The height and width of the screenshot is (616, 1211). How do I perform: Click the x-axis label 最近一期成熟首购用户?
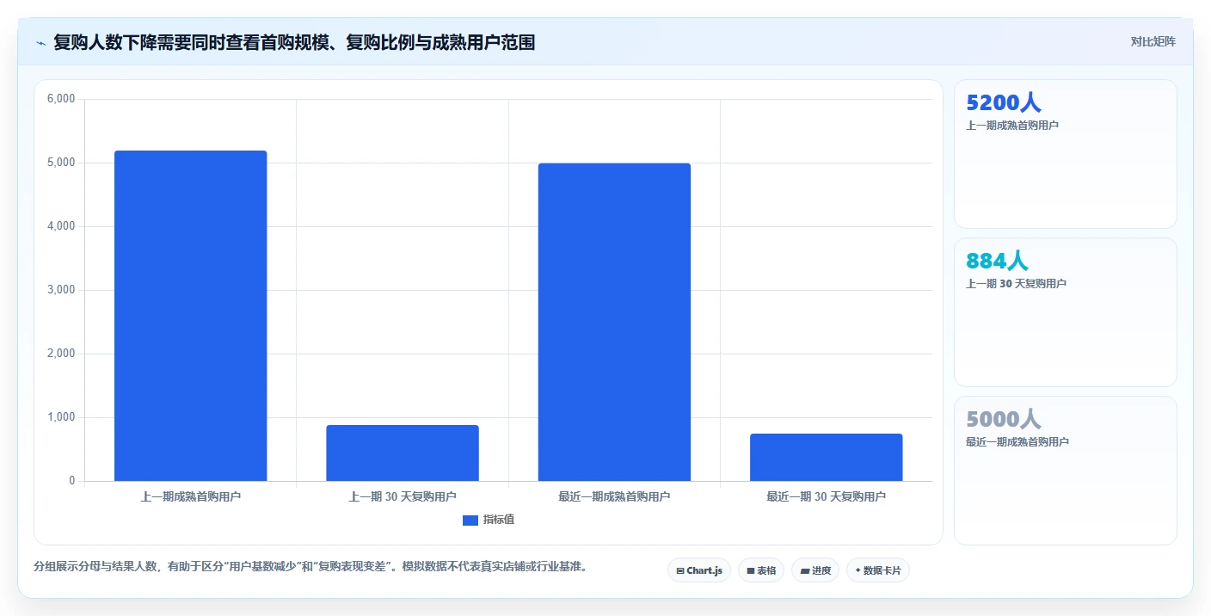point(614,496)
